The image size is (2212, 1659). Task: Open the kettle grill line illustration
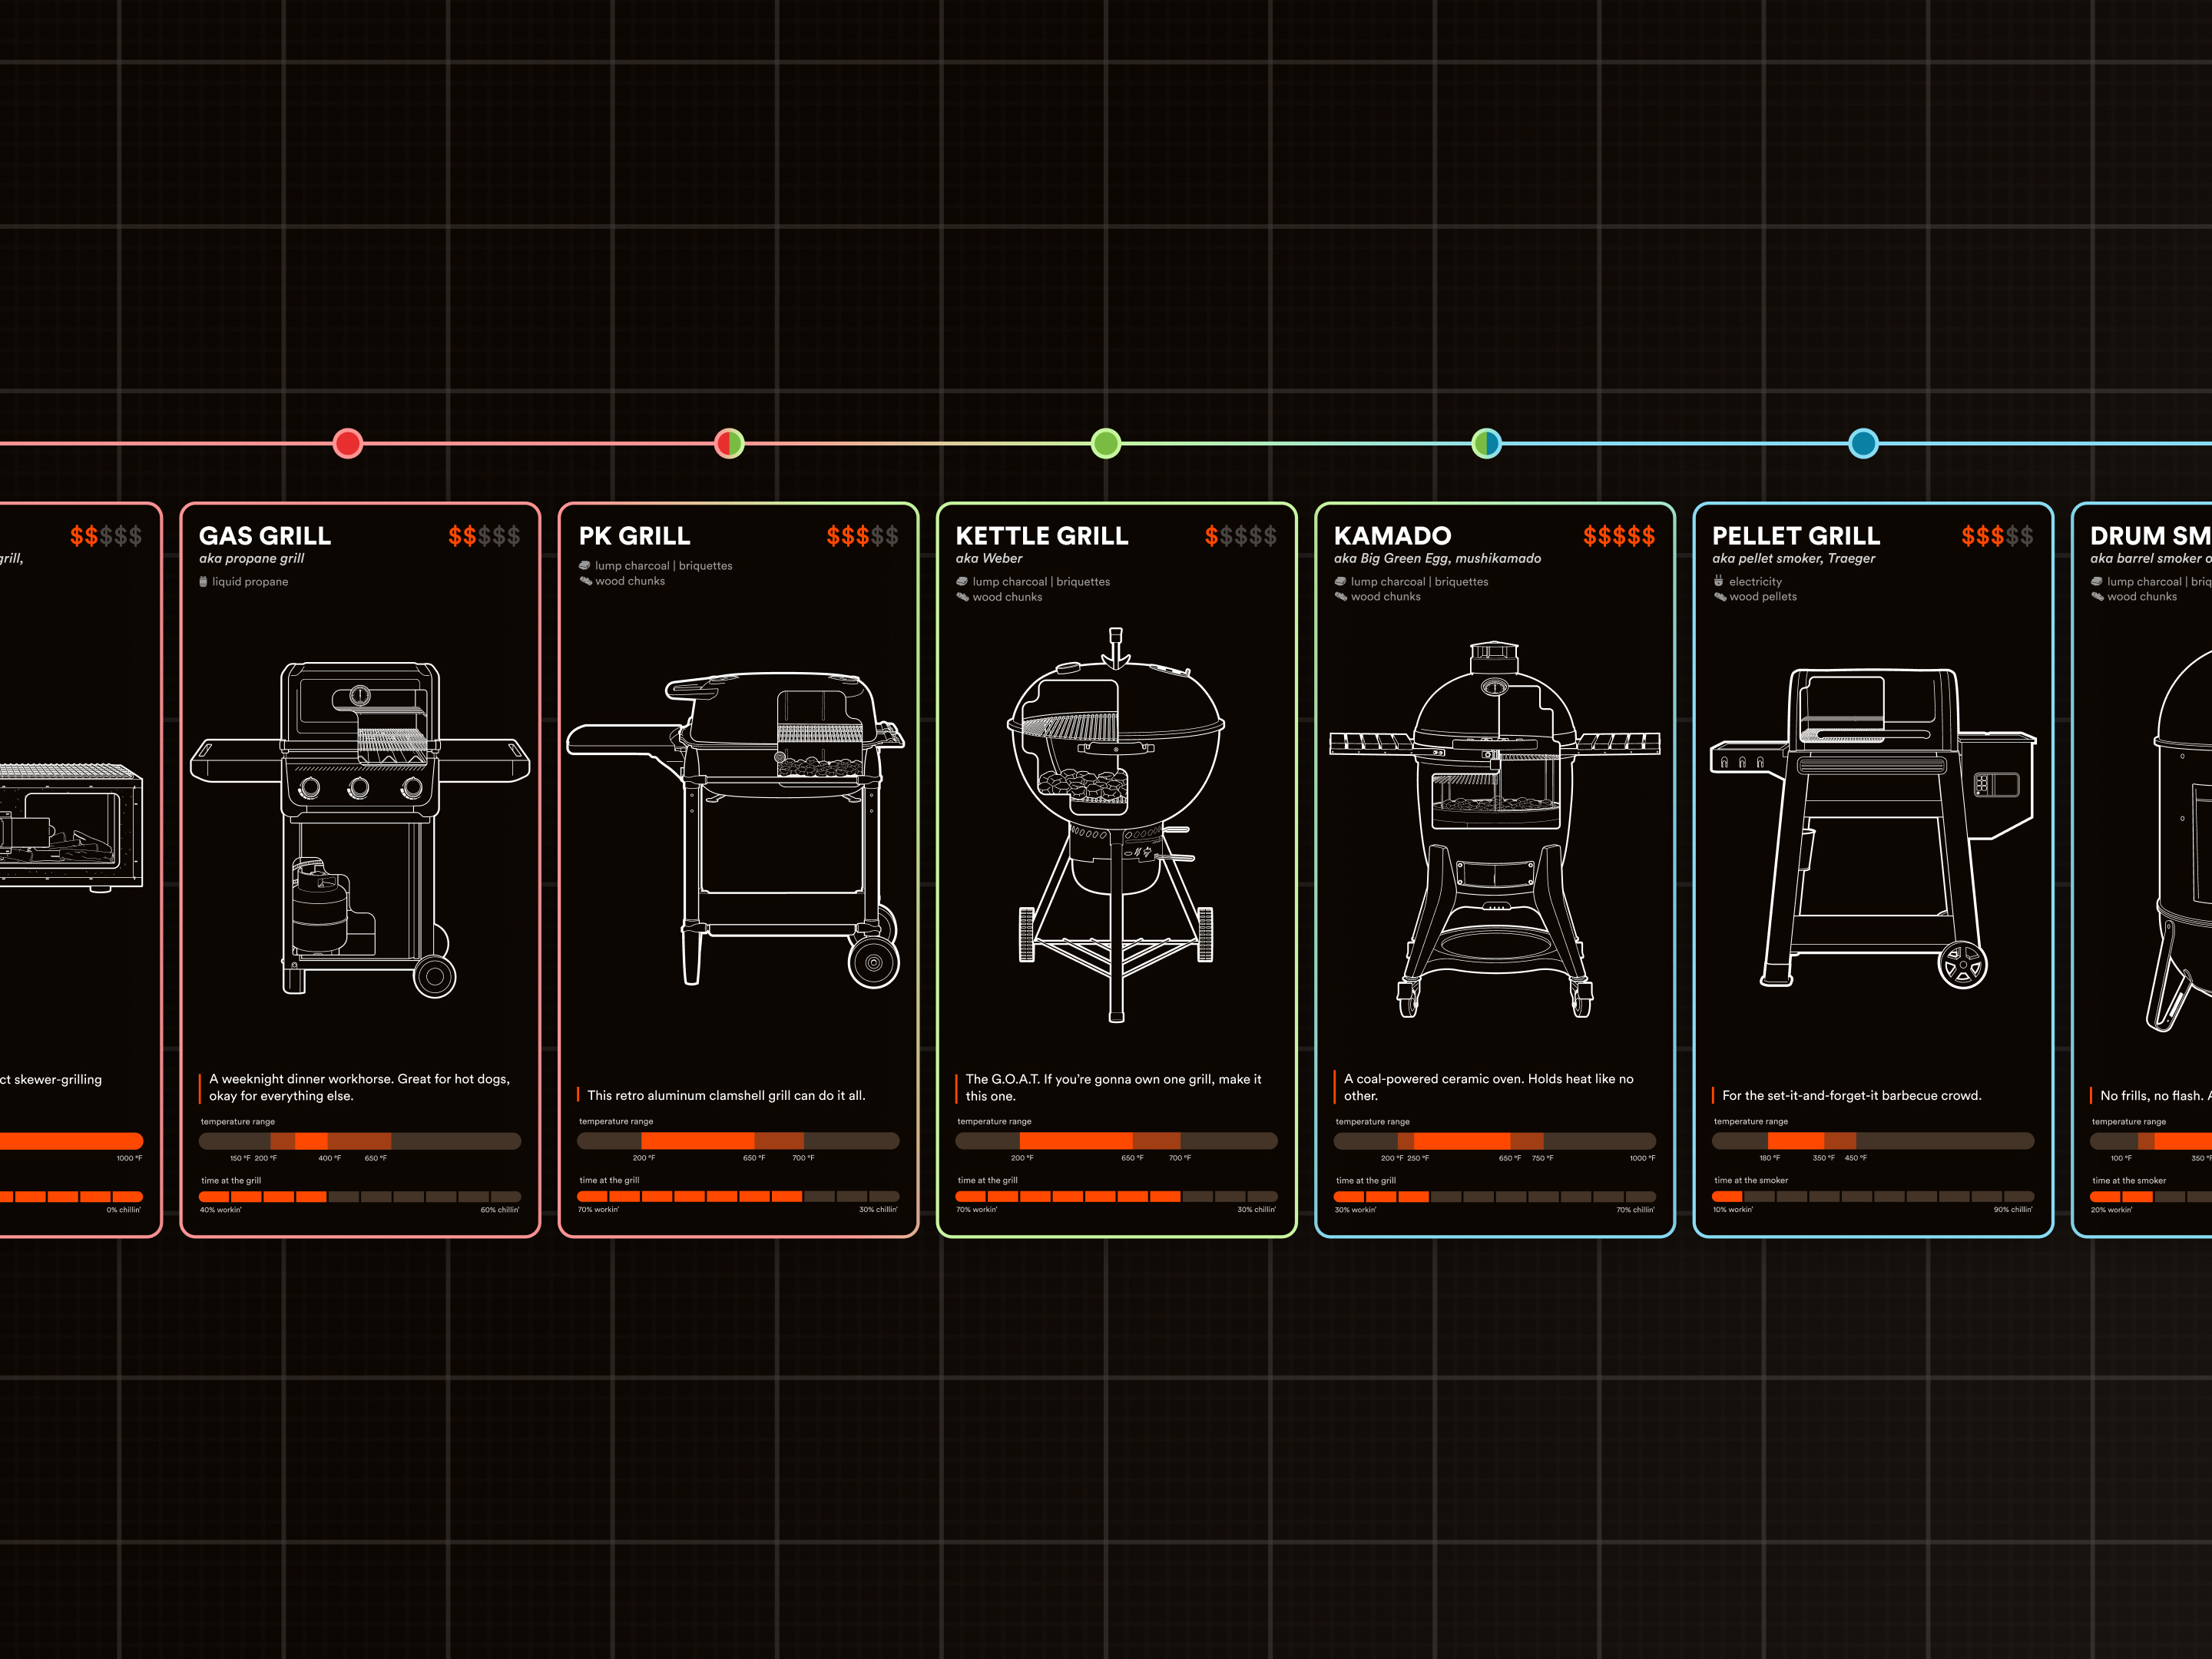pyautogui.click(x=1116, y=825)
